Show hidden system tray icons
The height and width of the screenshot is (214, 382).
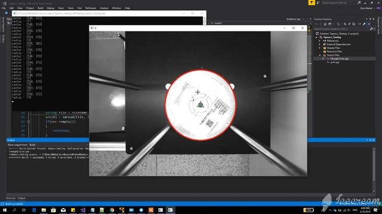click(x=330, y=210)
